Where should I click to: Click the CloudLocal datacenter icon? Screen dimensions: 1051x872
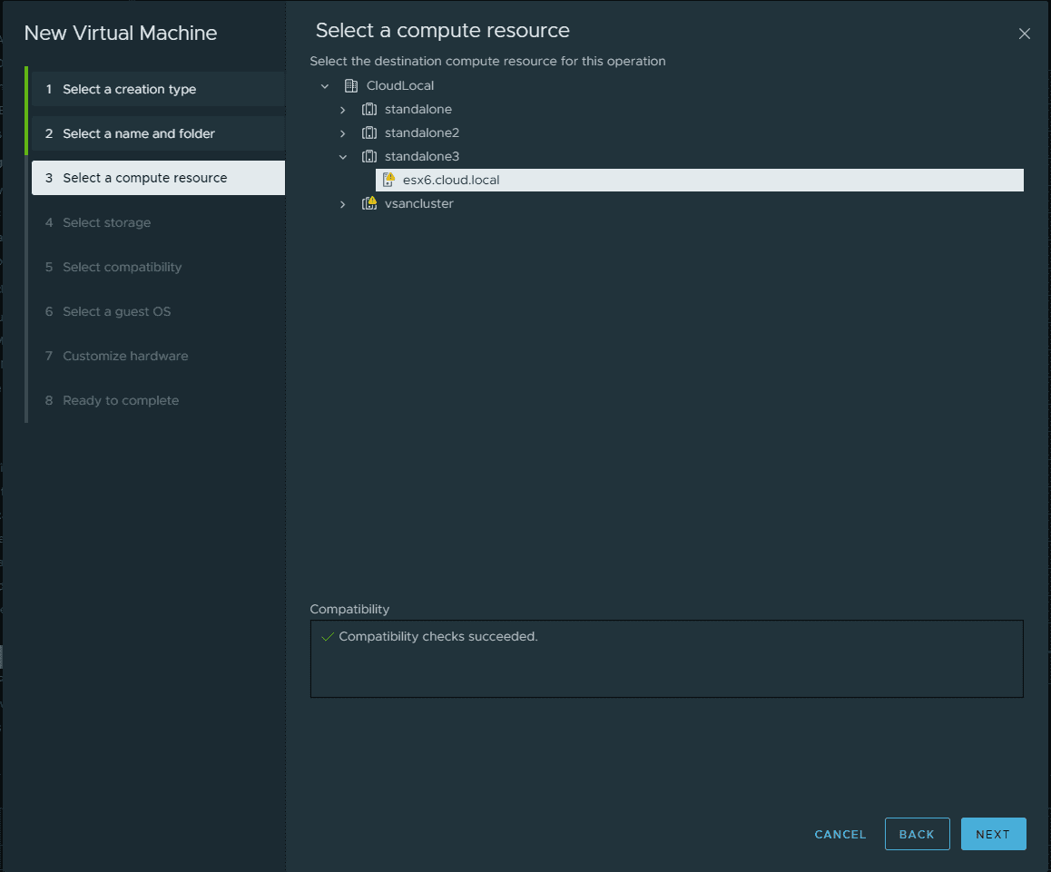pyautogui.click(x=351, y=86)
